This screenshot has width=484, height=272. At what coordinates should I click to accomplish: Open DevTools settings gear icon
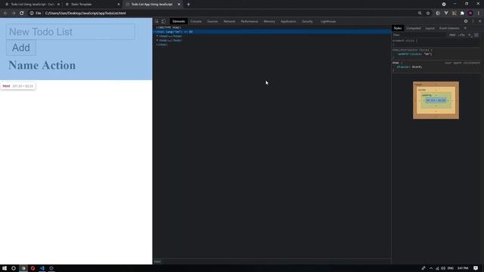pos(466,21)
